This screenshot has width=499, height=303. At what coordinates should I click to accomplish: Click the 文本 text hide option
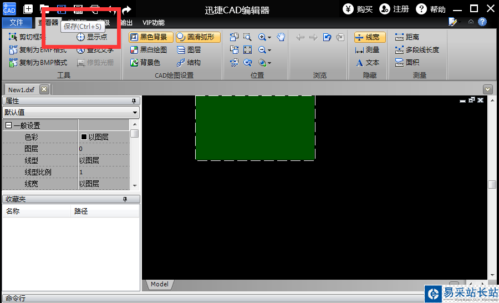click(x=368, y=63)
